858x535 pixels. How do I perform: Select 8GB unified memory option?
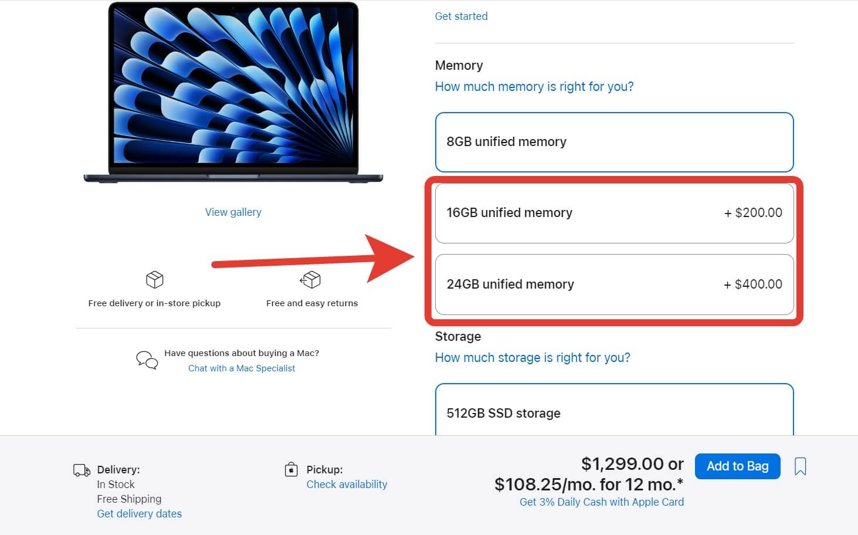pyautogui.click(x=614, y=142)
